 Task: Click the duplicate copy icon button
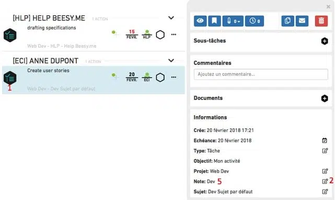tap(287, 21)
